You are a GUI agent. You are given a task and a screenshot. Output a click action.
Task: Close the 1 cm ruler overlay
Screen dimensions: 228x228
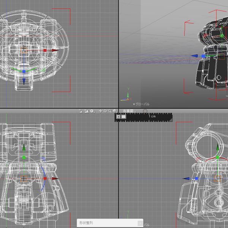coord(118,117)
